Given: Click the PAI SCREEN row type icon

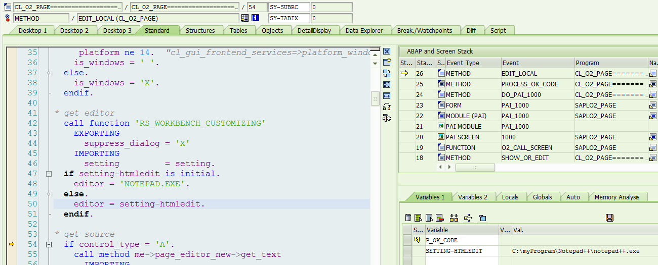Looking at the screenshot, I should (441, 137).
